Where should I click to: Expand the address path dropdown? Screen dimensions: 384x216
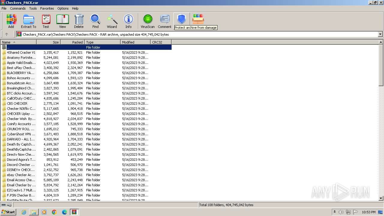(x=380, y=34)
